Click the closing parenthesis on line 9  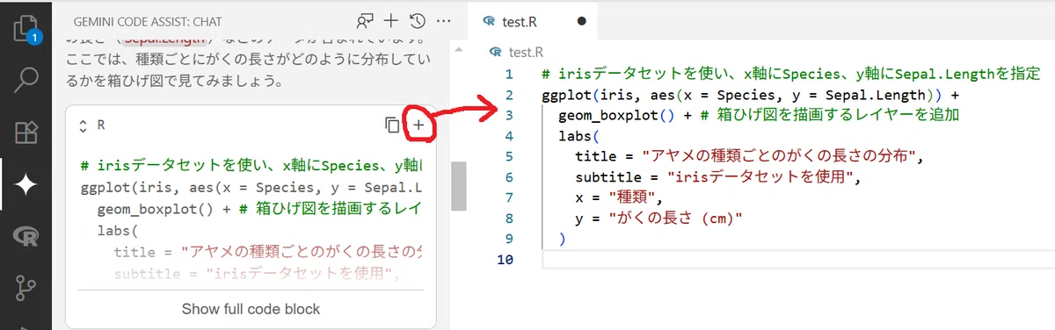click(x=561, y=239)
